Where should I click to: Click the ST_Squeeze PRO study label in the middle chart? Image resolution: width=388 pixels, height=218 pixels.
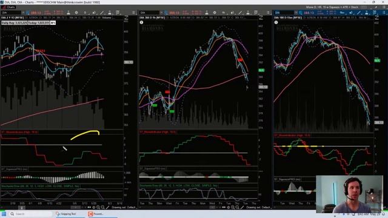click(153, 168)
